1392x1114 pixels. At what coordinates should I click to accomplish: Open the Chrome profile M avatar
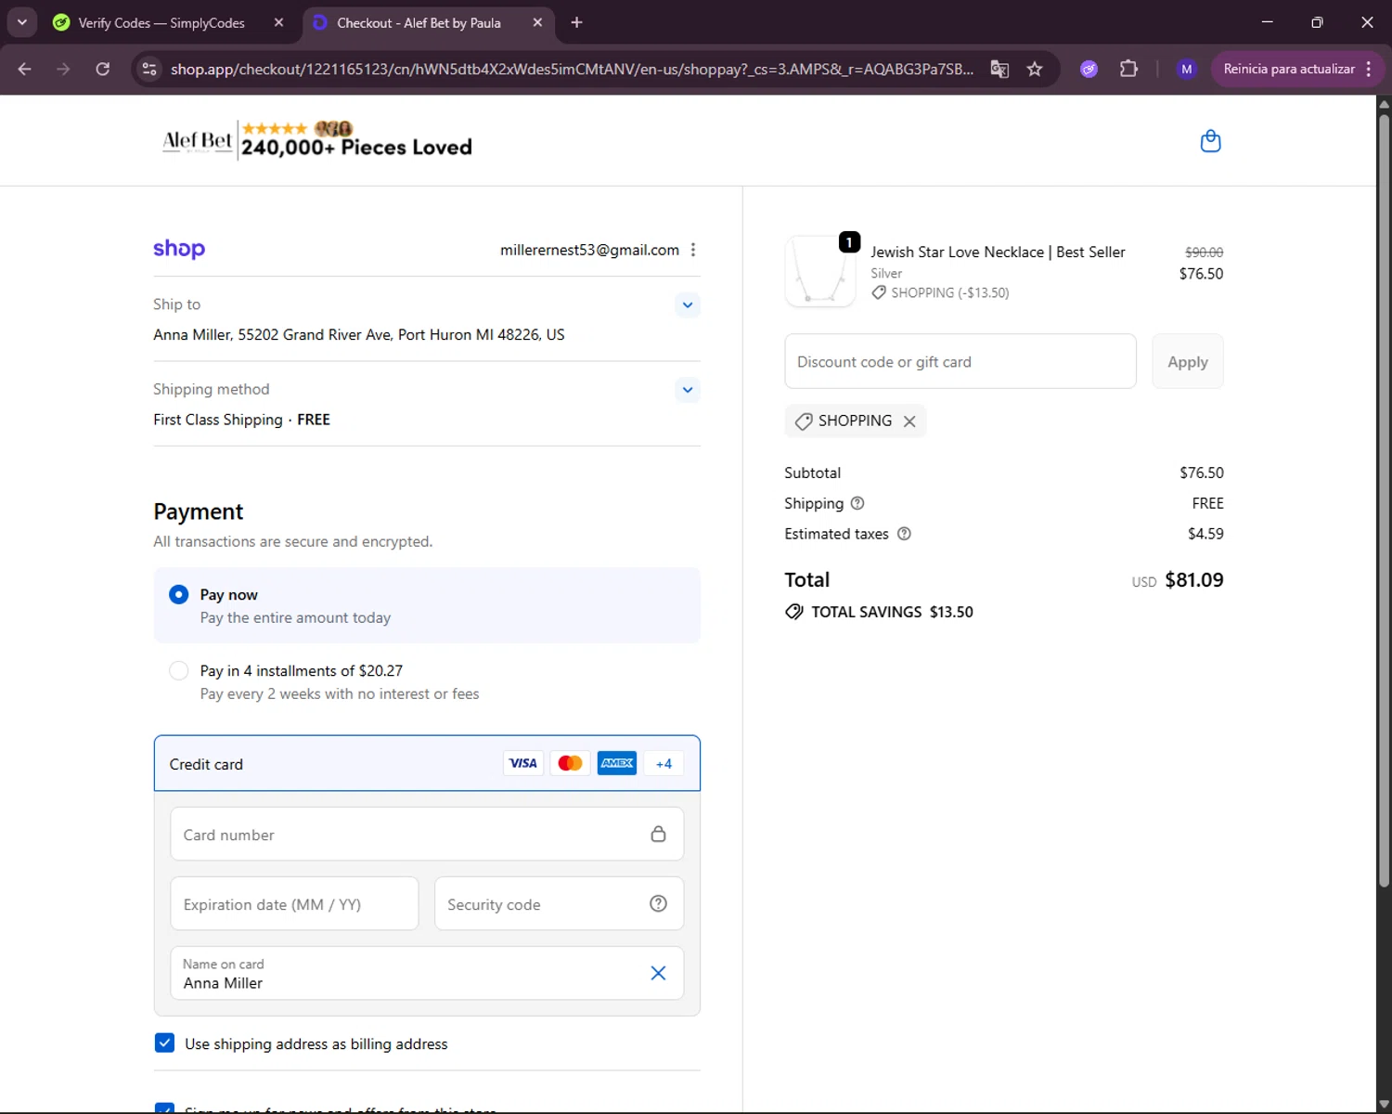[1186, 69]
